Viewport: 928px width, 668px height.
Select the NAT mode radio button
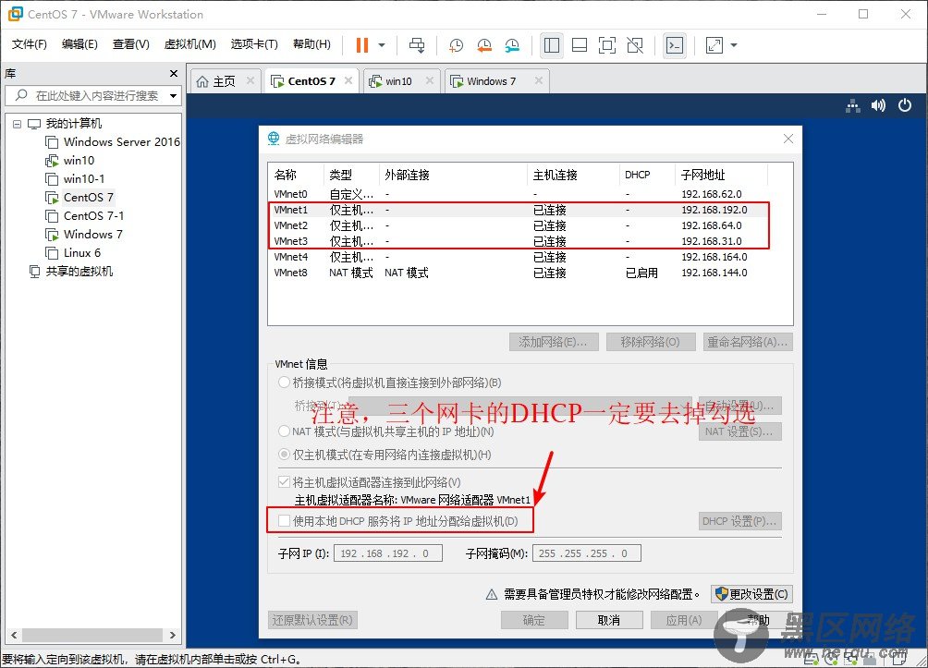click(284, 431)
